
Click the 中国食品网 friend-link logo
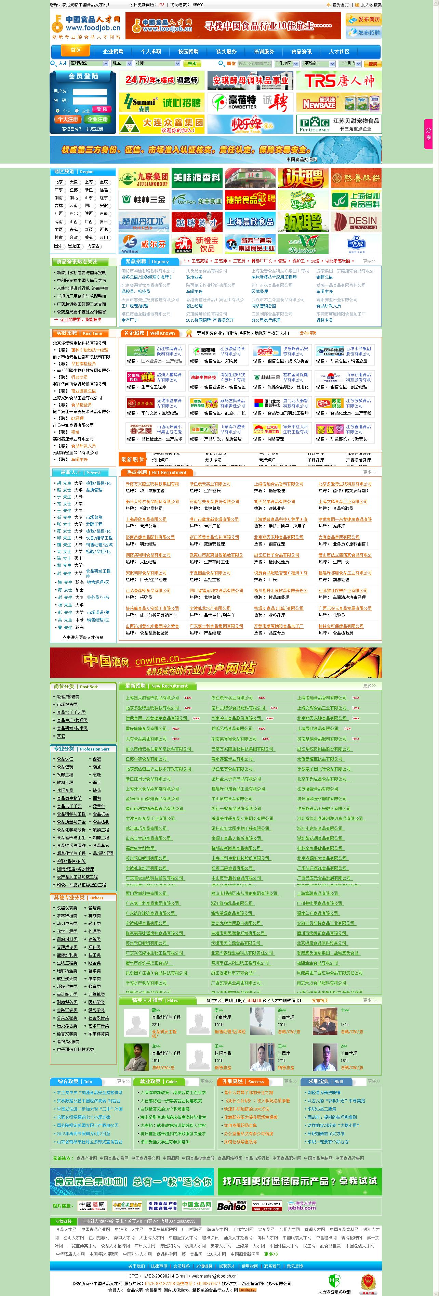pyautogui.click(x=197, y=1206)
